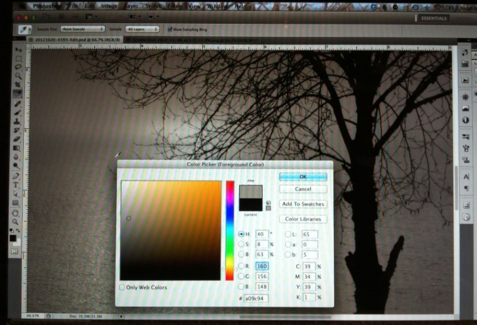Open the Navigator panel wheel icon
Viewport: 477px width, 325px height.
(465, 97)
